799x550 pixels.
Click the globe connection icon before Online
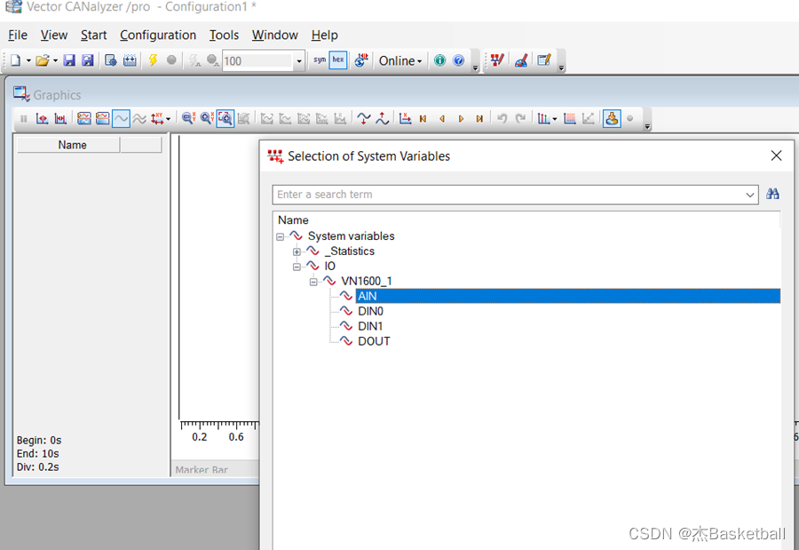(361, 60)
